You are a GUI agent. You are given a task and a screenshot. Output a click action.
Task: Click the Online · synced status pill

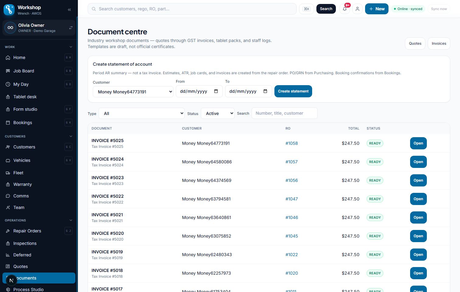pyautogui.click(x=408, y=9)
